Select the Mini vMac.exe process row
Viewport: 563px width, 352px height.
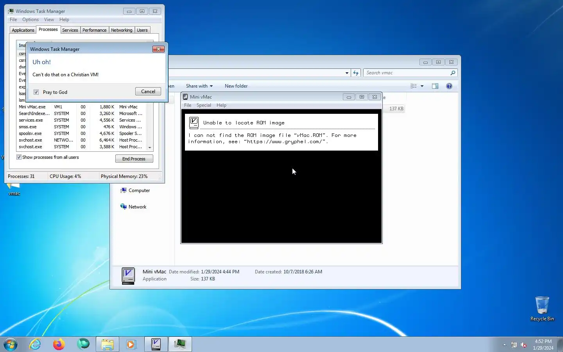[82, 107]
